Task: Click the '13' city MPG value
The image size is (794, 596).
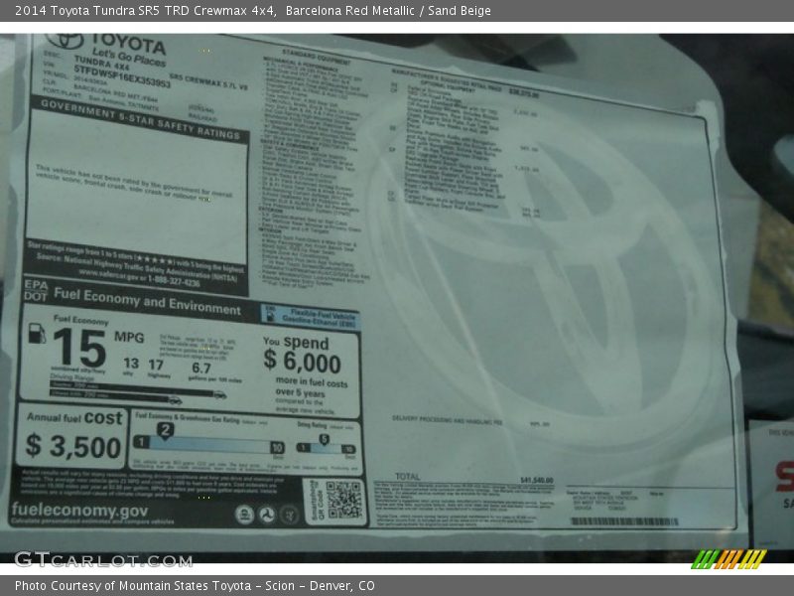Action: (131, 364)
